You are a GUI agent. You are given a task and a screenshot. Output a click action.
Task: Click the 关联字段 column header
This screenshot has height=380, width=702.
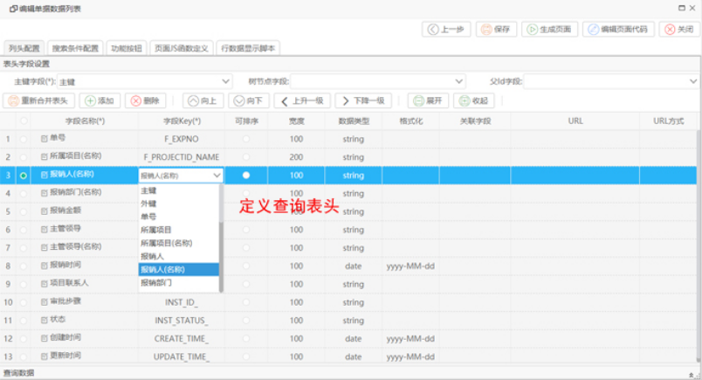point(476,121)
